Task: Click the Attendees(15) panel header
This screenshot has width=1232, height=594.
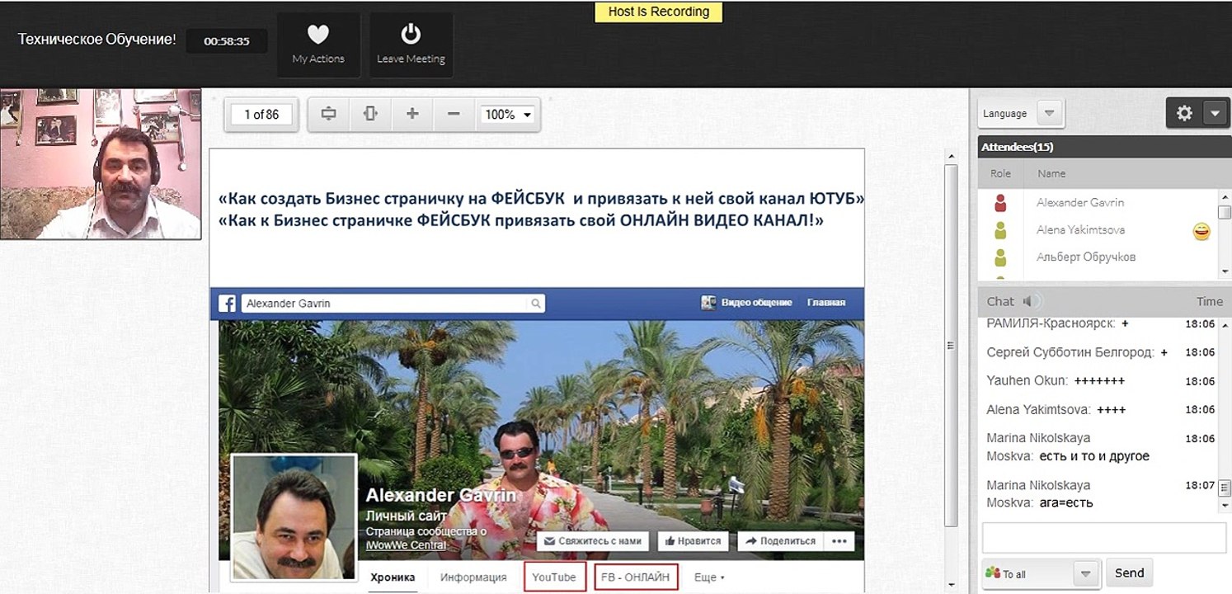Action: coord(1104,147)
